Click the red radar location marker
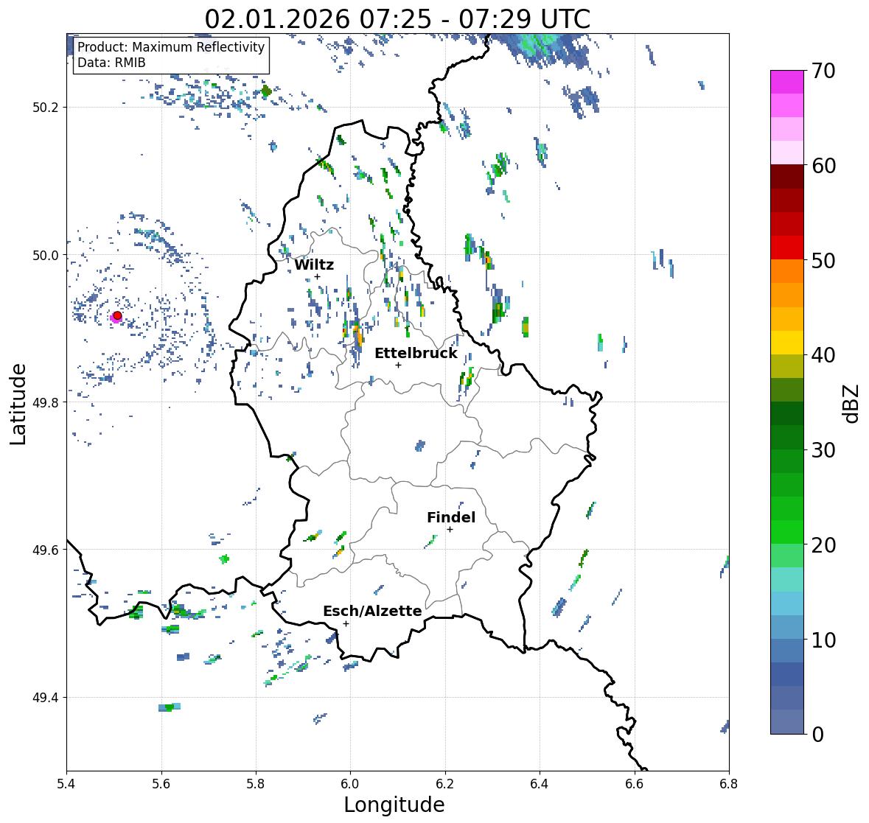Screen dimensions: 869x823 pyautogui.click(x=117, y=315)
